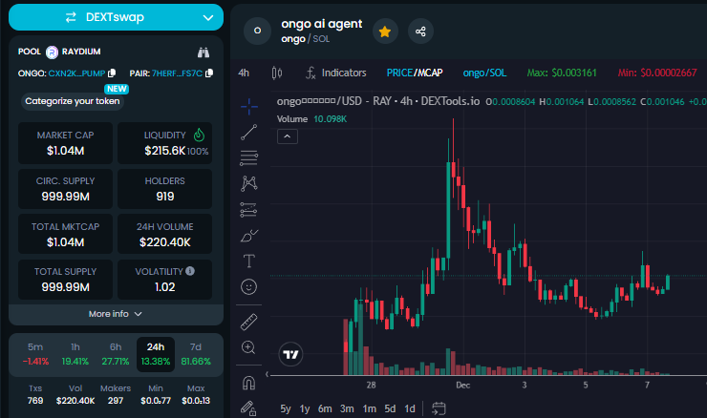Select the 5m timeframe tab
Viewport: 707px width, 418px height.
tap(35, 354)
